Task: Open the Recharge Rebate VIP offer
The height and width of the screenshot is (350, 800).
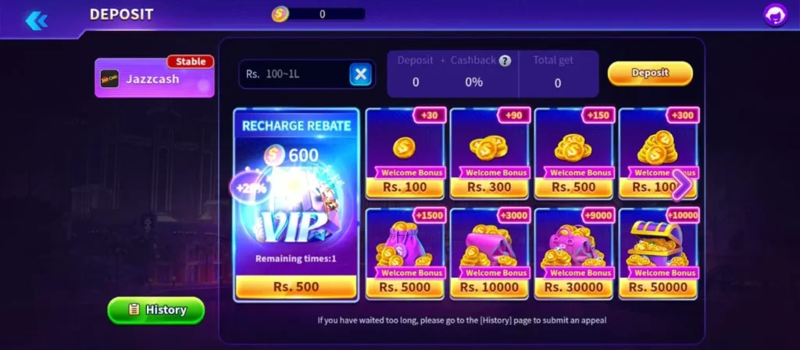Action: [x=296, y=205]
